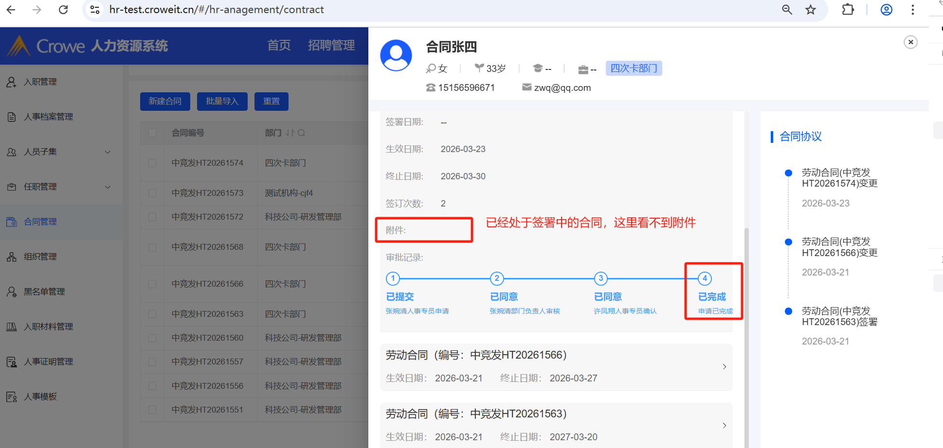The height and width of the screenshot is (448, 943).
Task: Click 生效日期 value 2026-03-23
Action: tap(463, 149)
